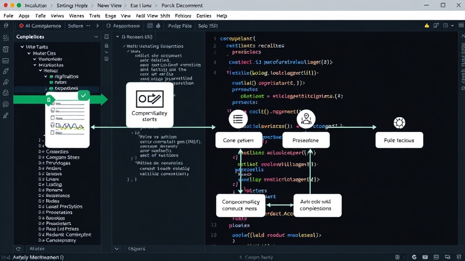Collapse the Weiler tree node
Screen dimensions: 465x261
pyautogui.click(x=40, y=71)
